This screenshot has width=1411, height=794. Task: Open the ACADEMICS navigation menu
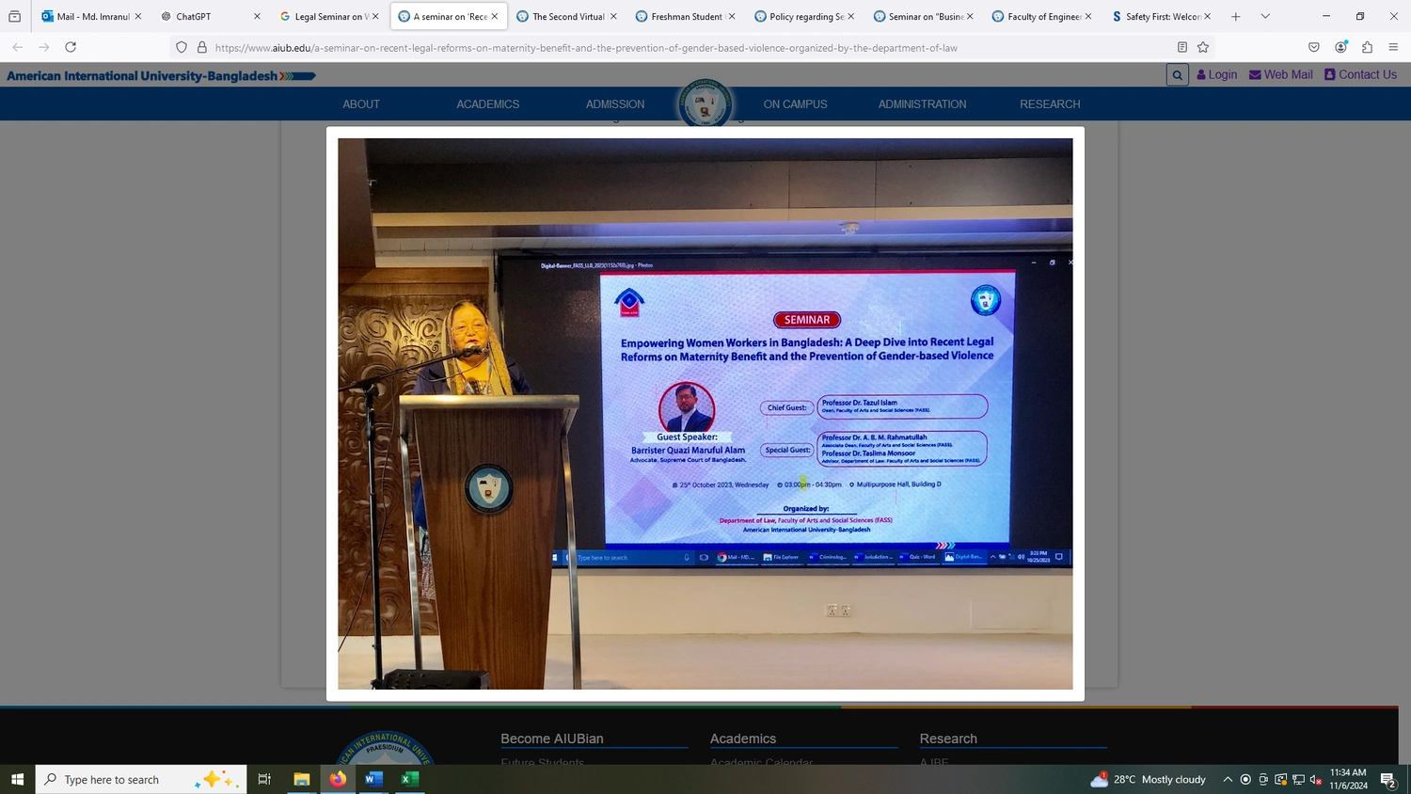coord(487,104)
